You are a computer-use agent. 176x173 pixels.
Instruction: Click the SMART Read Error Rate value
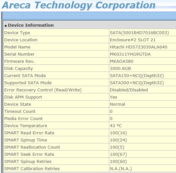pyautogui.click(x=118, y=133)
